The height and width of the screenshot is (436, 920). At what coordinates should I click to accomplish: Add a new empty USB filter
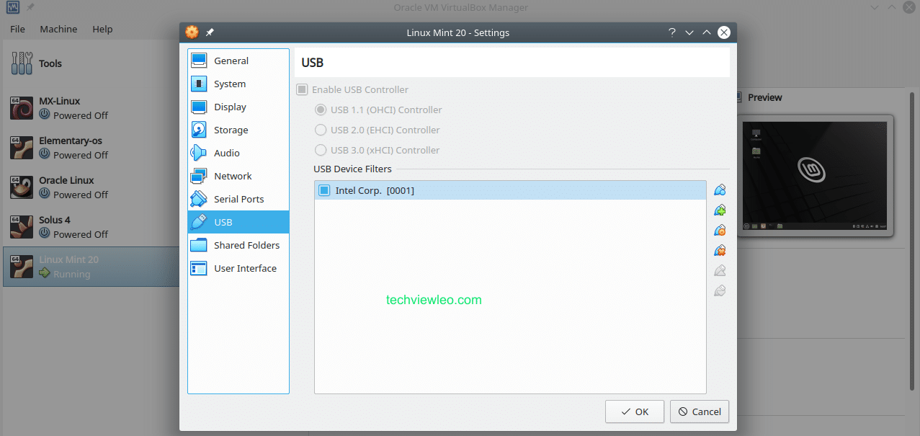pos(720,190)
